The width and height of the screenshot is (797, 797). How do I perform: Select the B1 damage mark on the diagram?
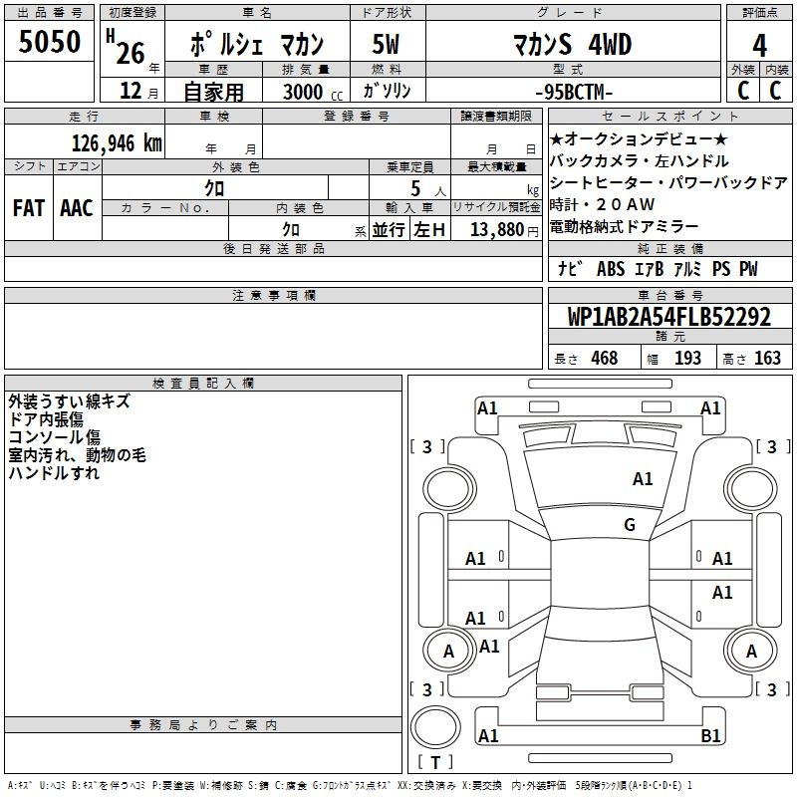pos(710,735)
